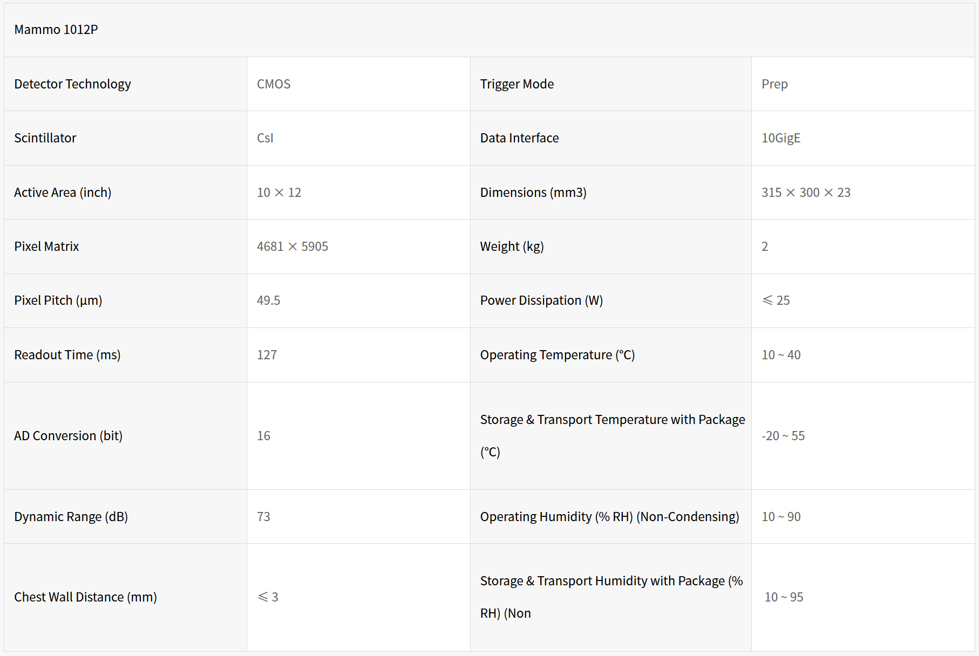The image size is (979, 656).
Task: Click the Mammo 1012P table header
Action: point(56,30)
